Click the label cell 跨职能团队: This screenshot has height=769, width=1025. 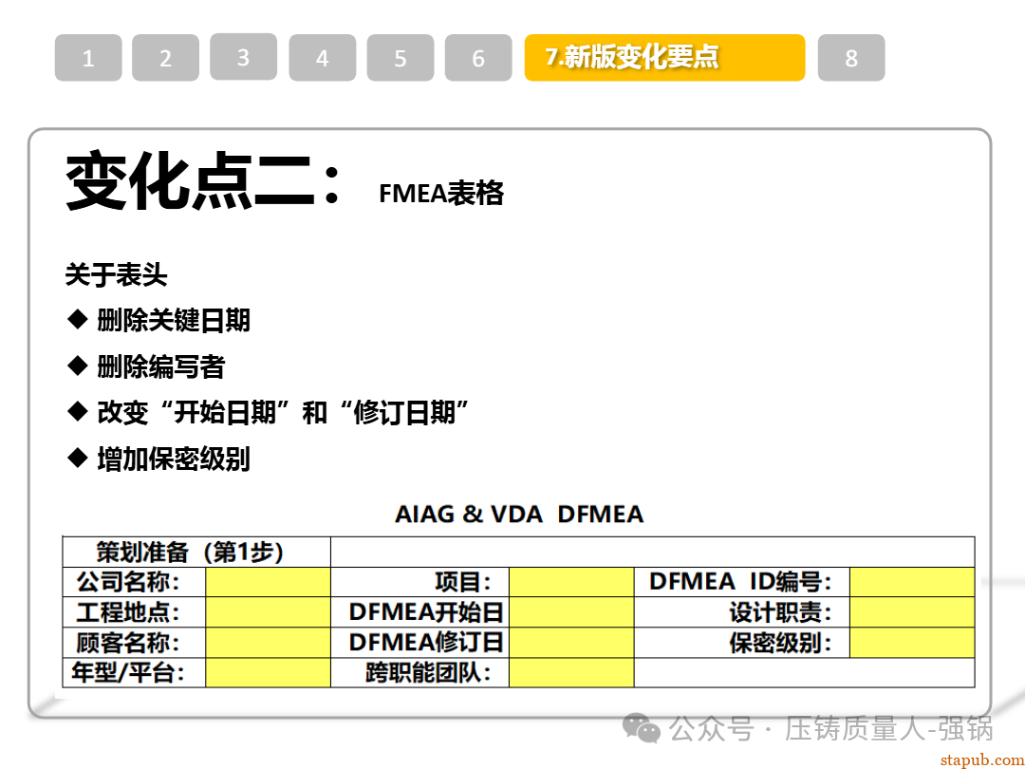[x=420, y=672]
